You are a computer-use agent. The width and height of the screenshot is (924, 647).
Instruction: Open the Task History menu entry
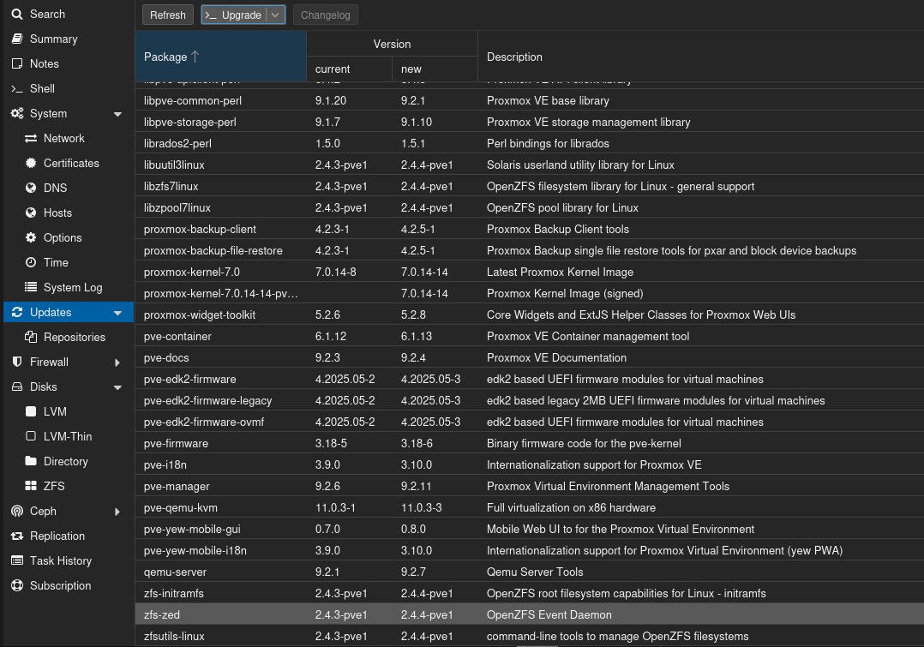point(69,560)
